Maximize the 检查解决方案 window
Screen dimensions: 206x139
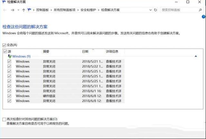188,2
